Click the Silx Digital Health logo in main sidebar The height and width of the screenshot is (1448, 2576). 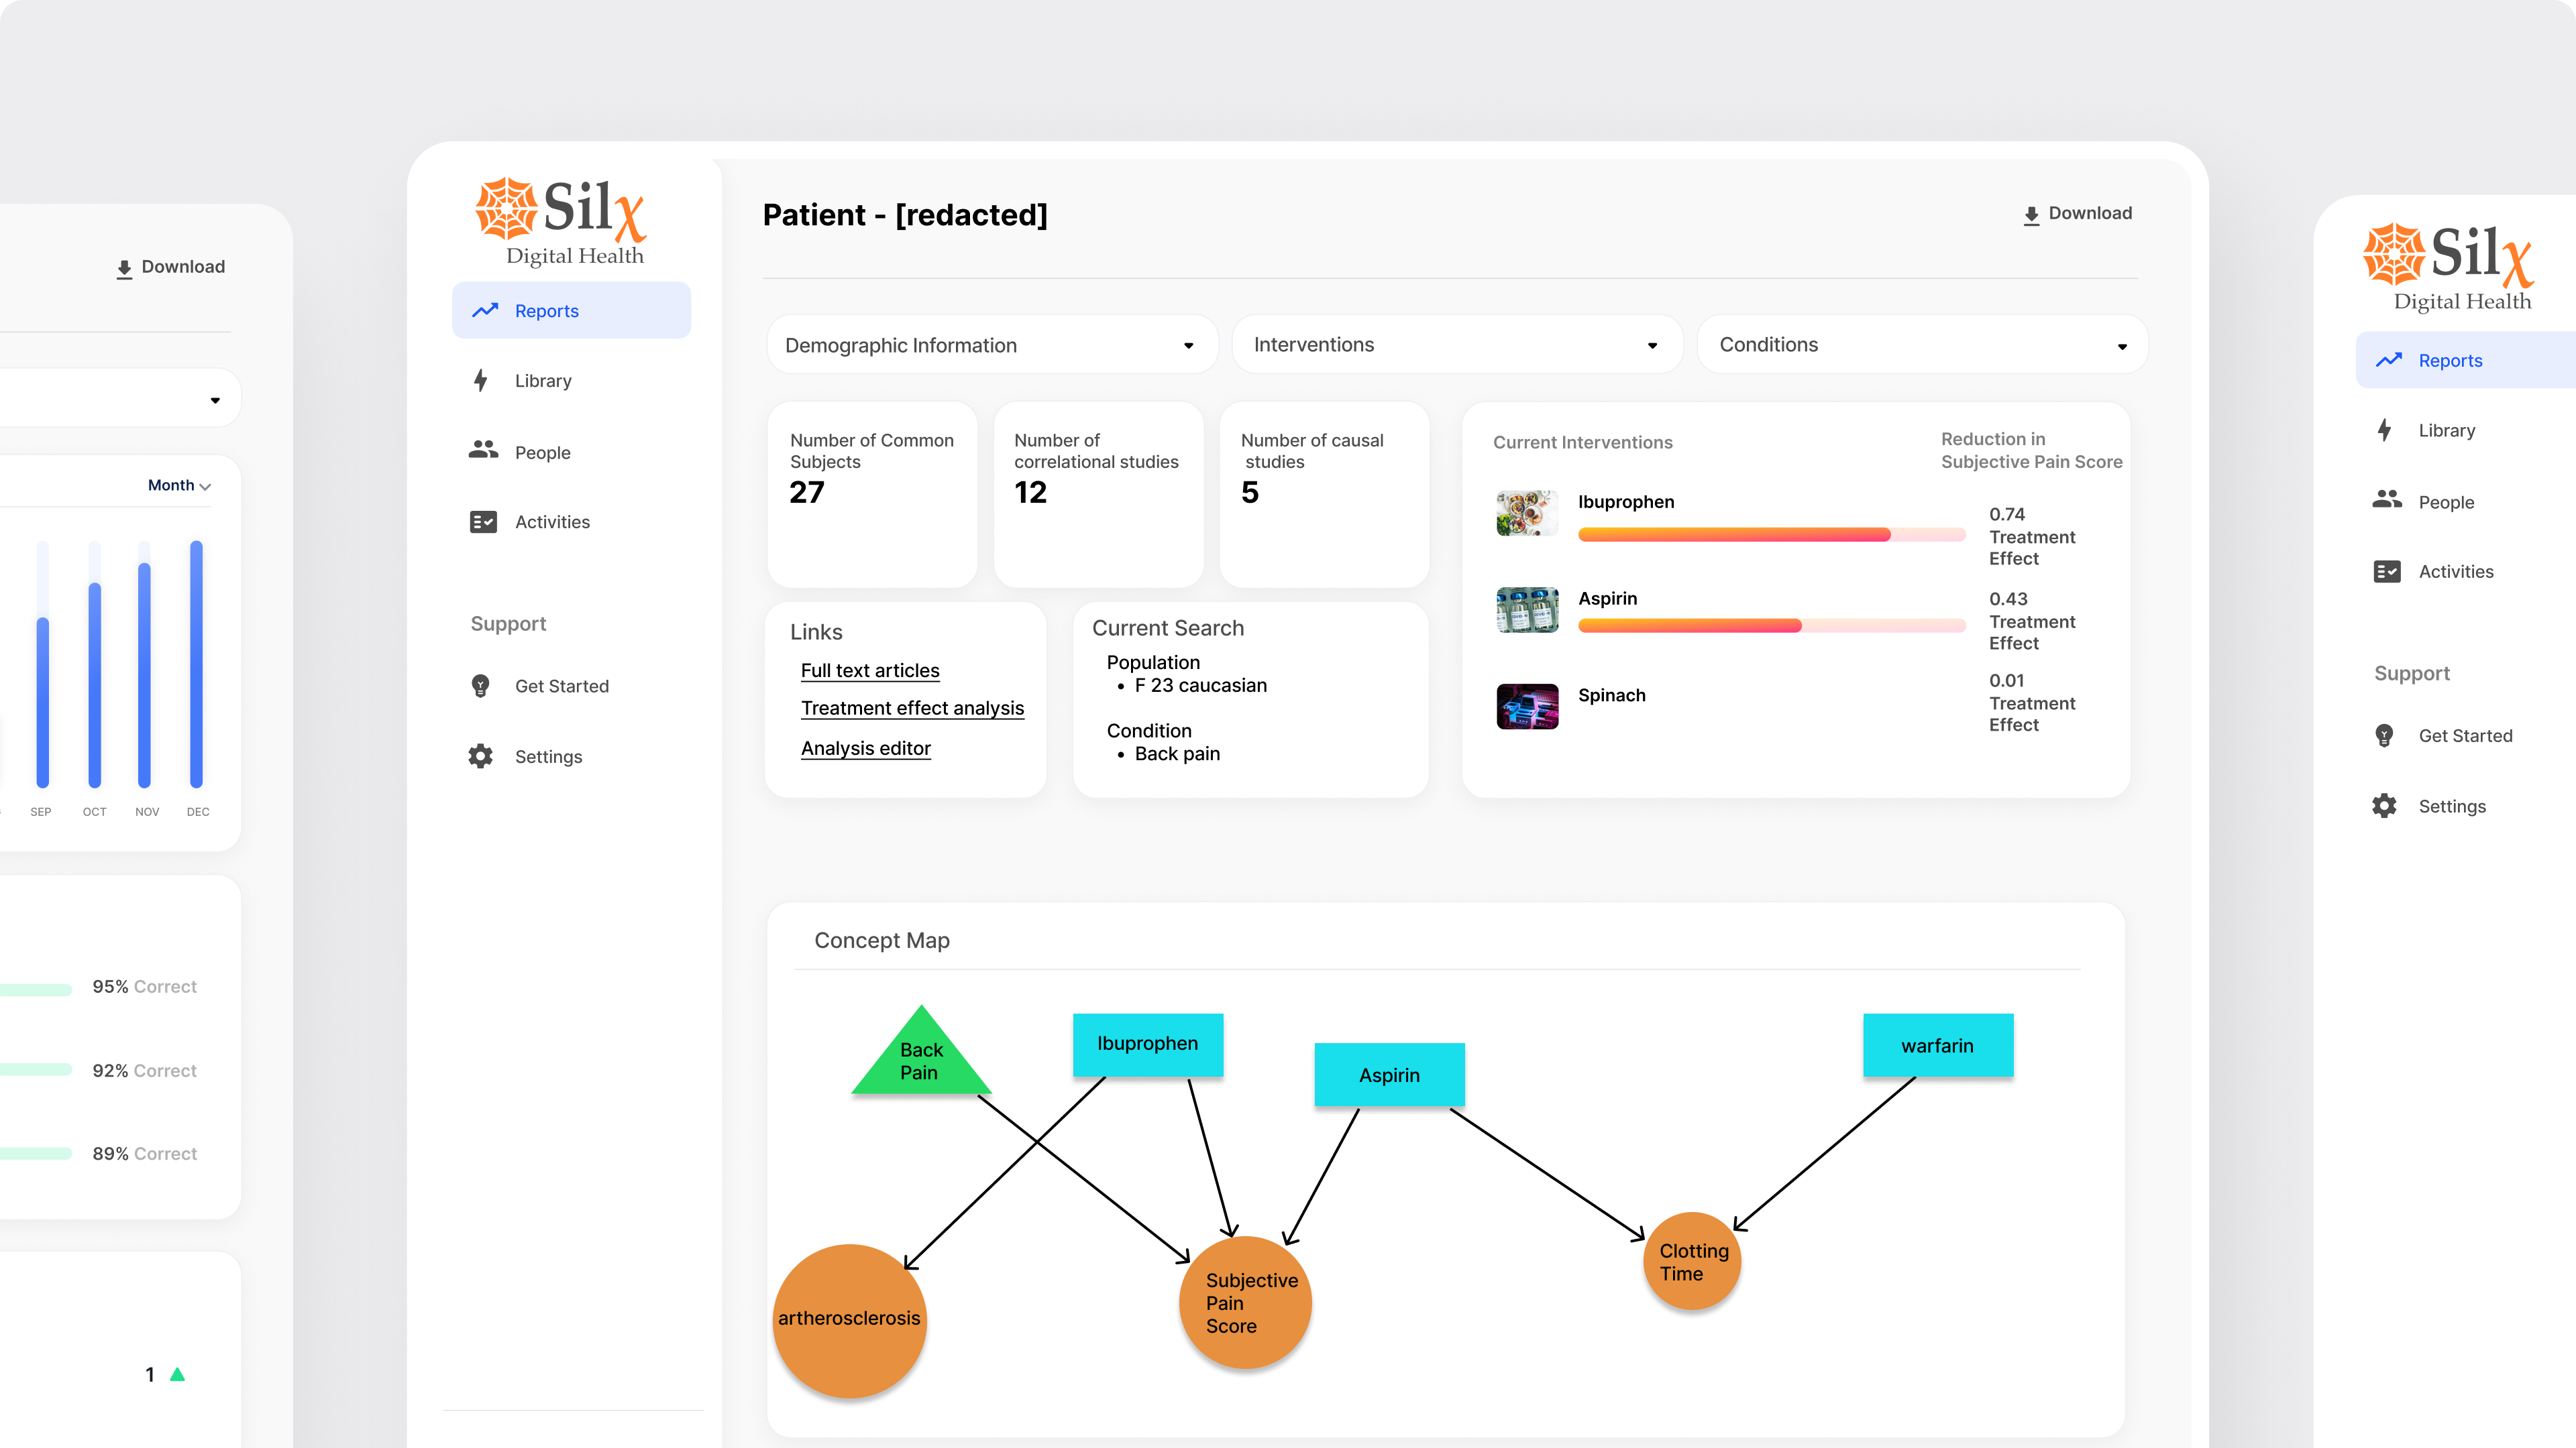[561, 222]
